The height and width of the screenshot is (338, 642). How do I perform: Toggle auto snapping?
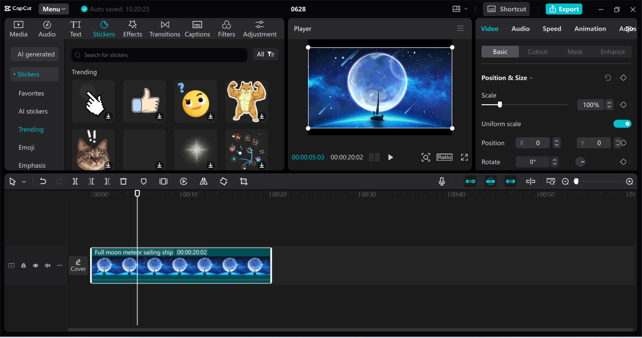pyautogui.click(x=491, y=182)
